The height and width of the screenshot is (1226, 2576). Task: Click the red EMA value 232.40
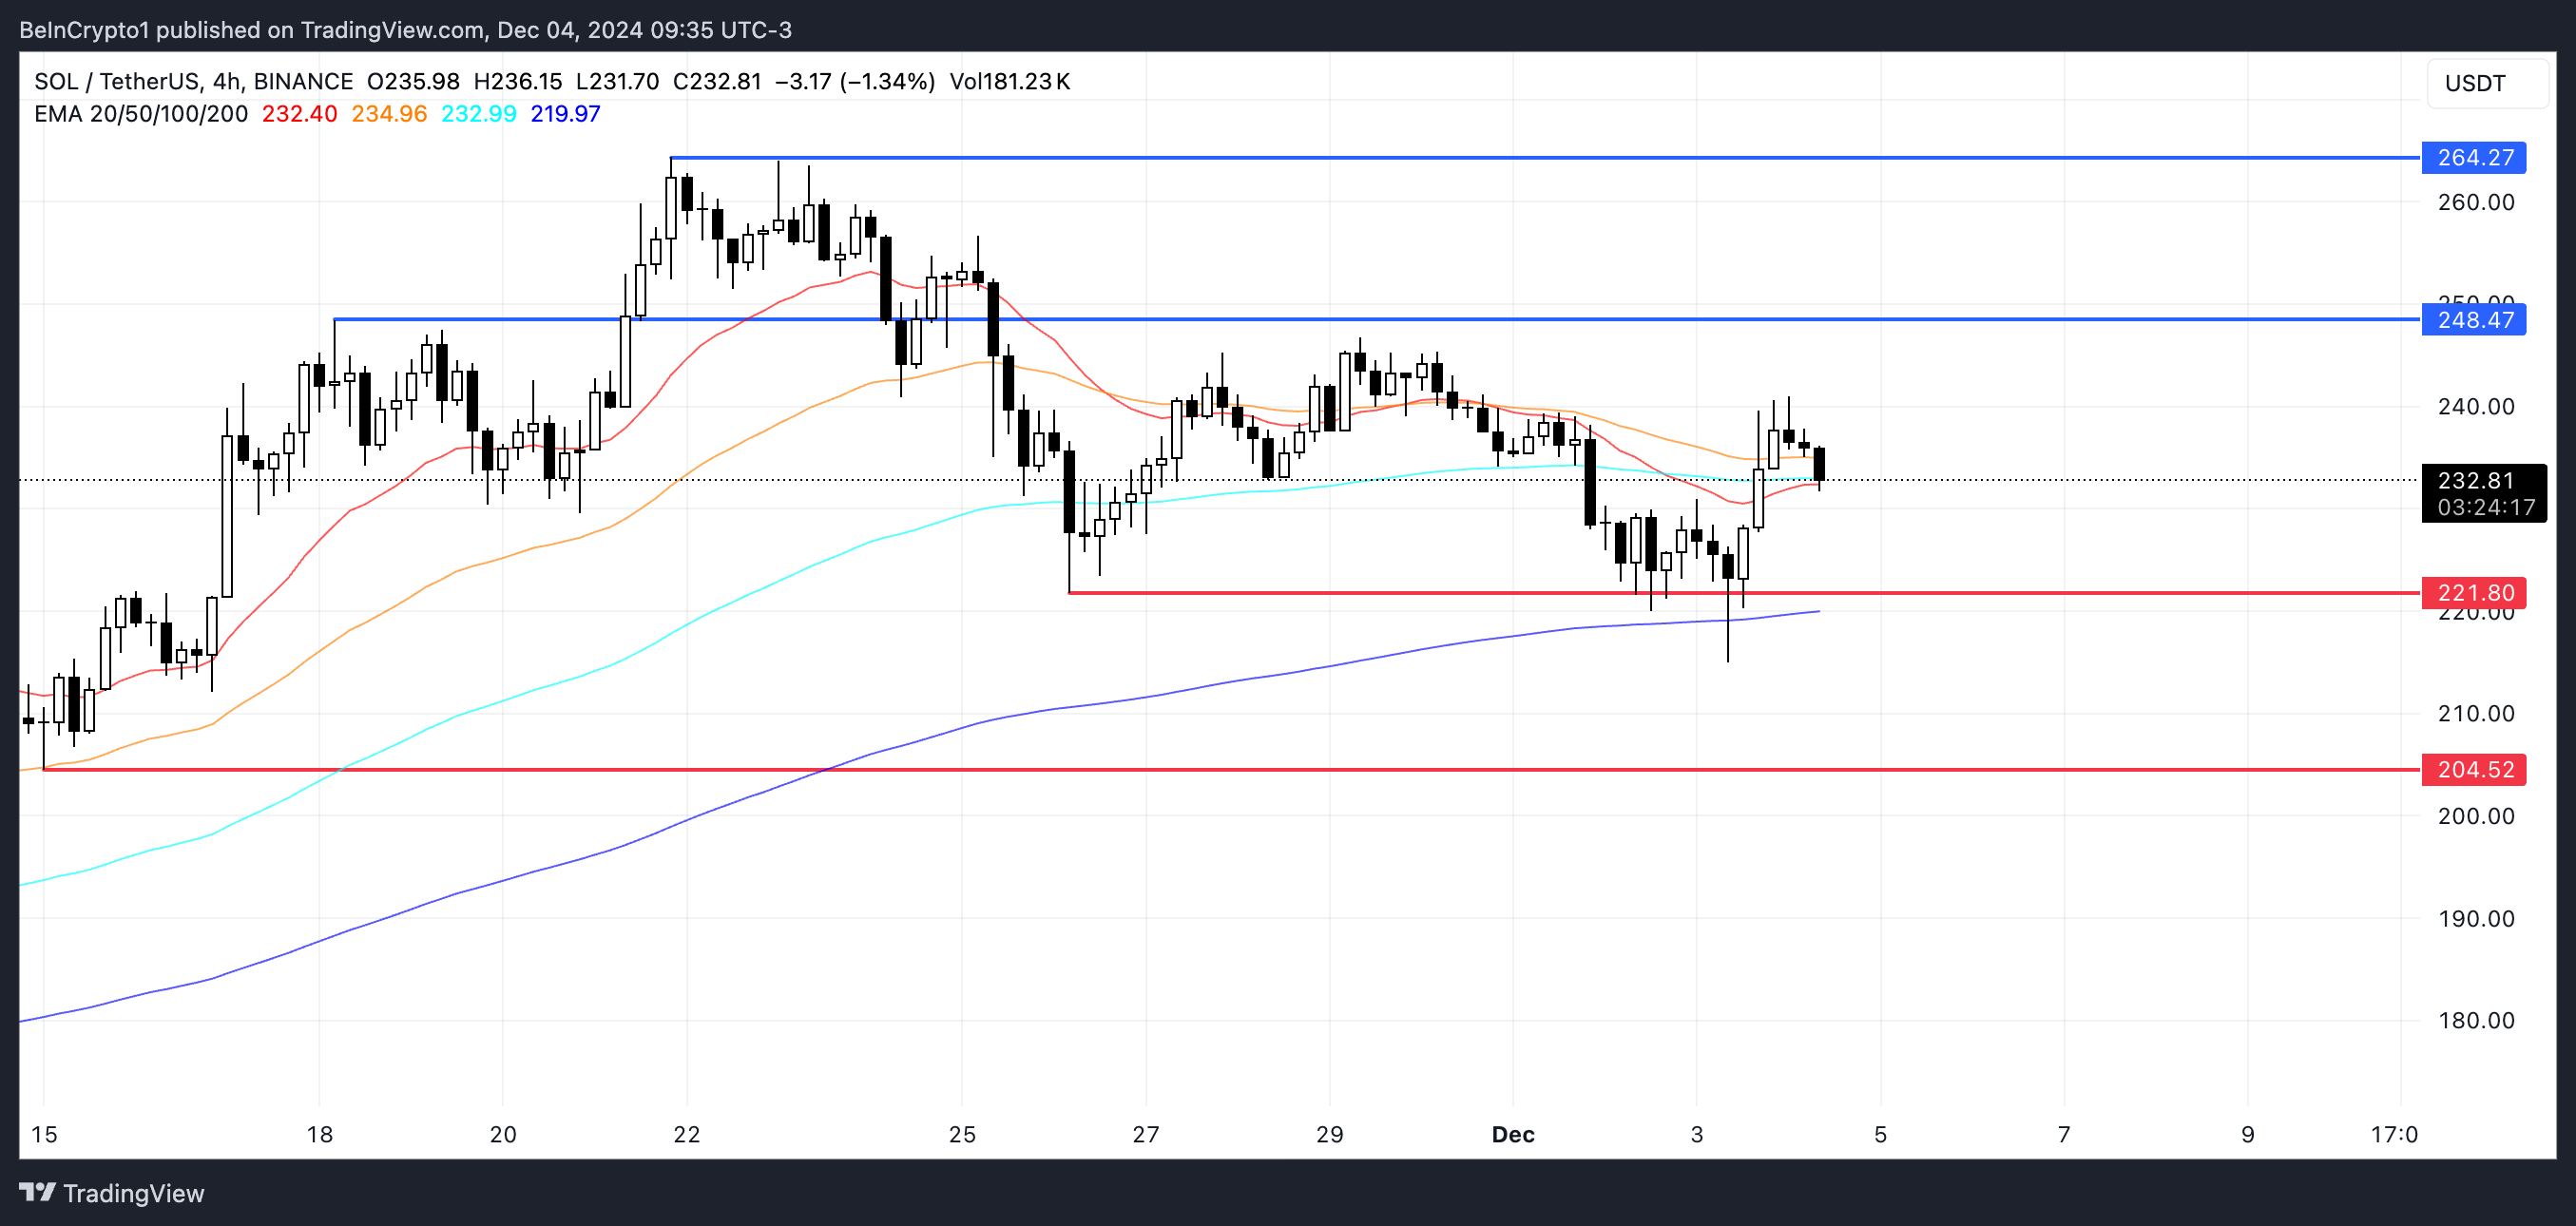(300, 114)
